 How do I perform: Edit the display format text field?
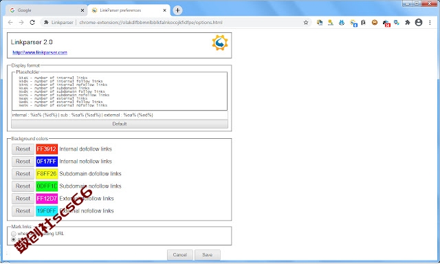[120, 115]
